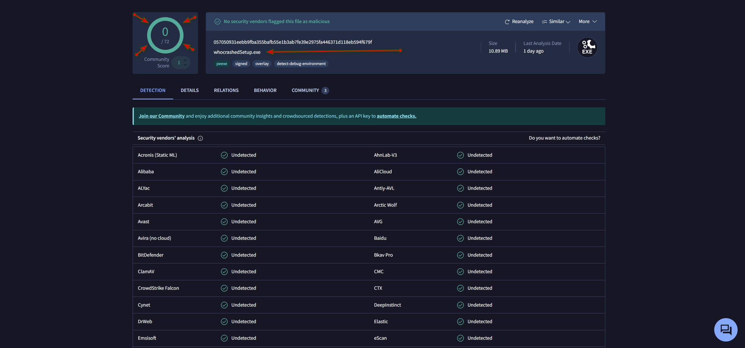Click the Undetected check icon for AhnLab-V3

(460, 155)
